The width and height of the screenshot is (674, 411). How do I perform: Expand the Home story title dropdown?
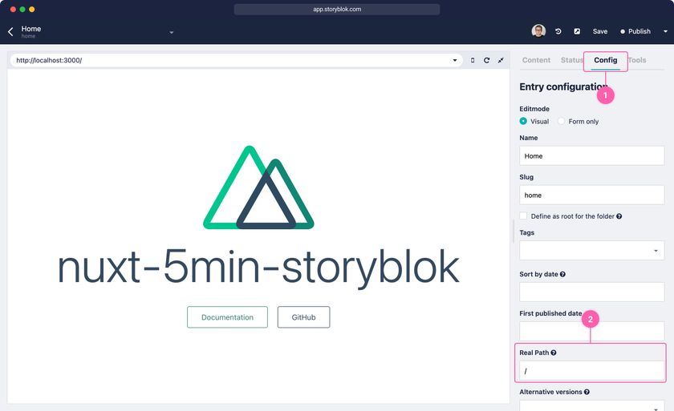click(x=172, y=32)
